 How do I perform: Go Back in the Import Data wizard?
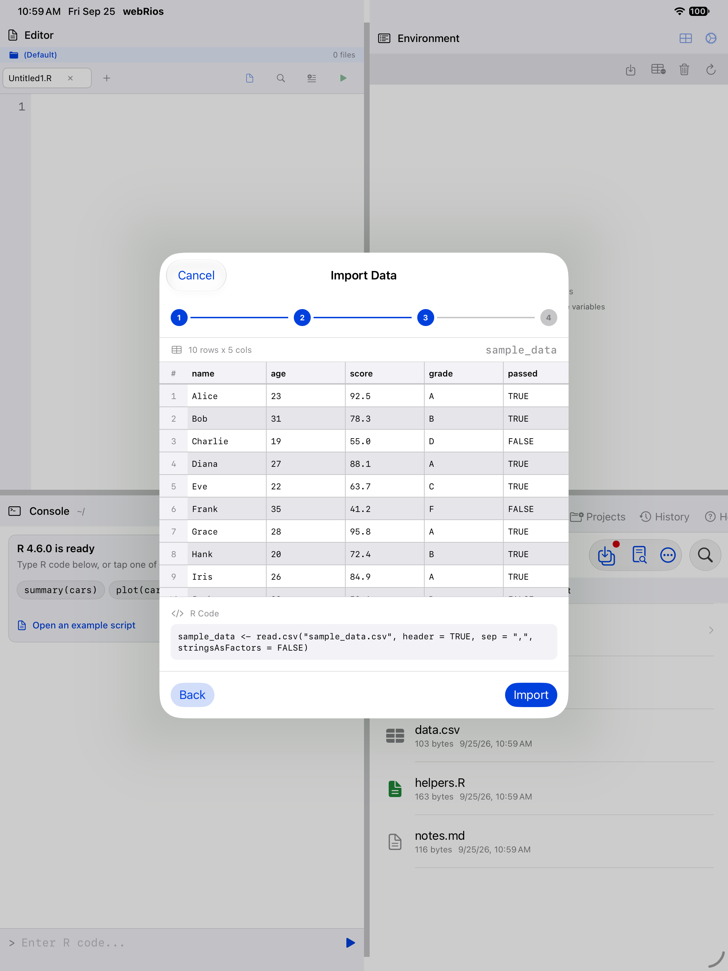coord(192,695)
